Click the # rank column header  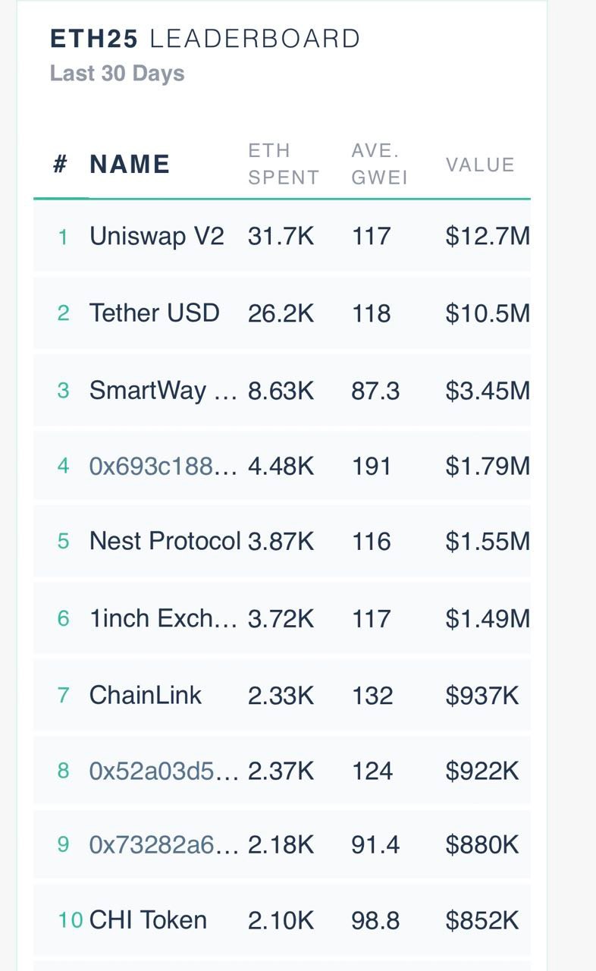point(61,165)
